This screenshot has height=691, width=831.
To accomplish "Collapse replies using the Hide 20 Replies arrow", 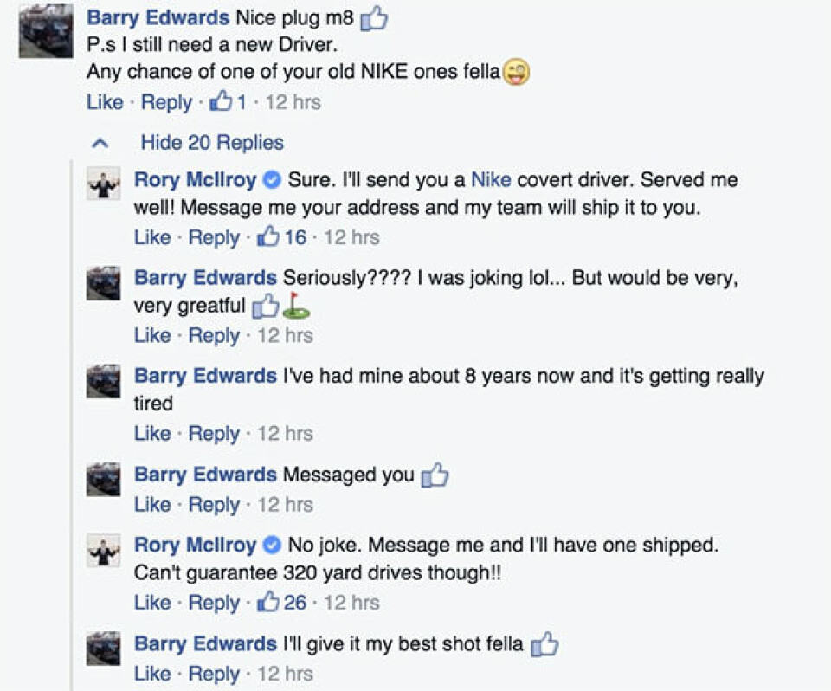I will click(100, 143).
